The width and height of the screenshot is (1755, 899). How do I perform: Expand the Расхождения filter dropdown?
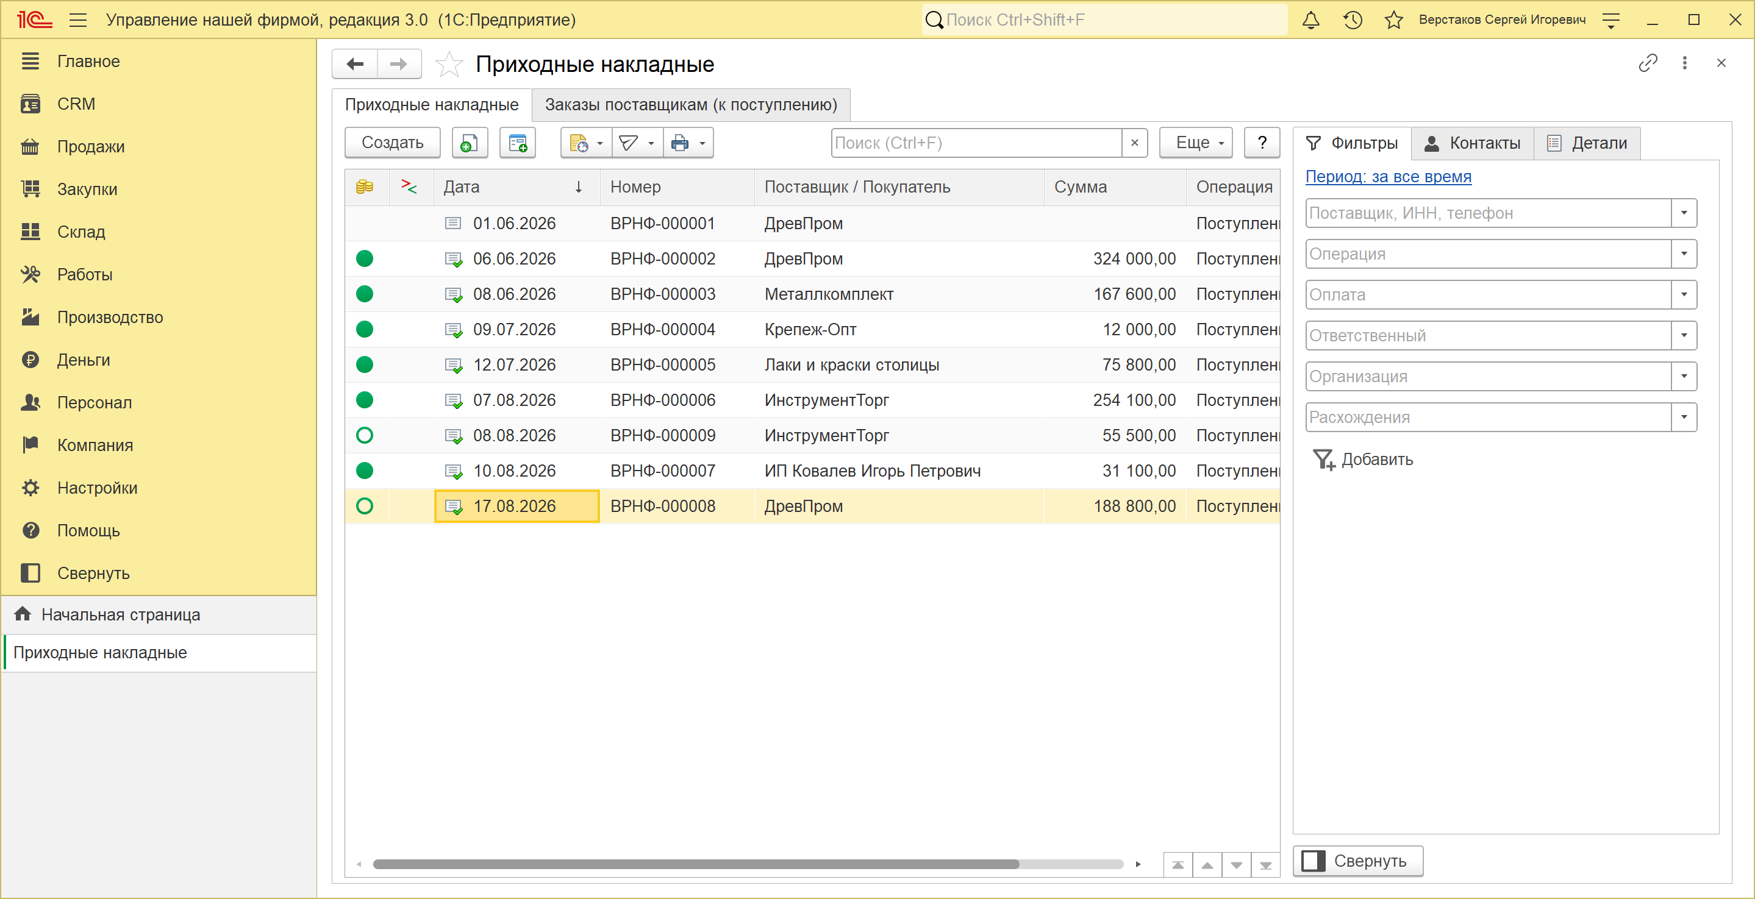[x=1684, y=418]
